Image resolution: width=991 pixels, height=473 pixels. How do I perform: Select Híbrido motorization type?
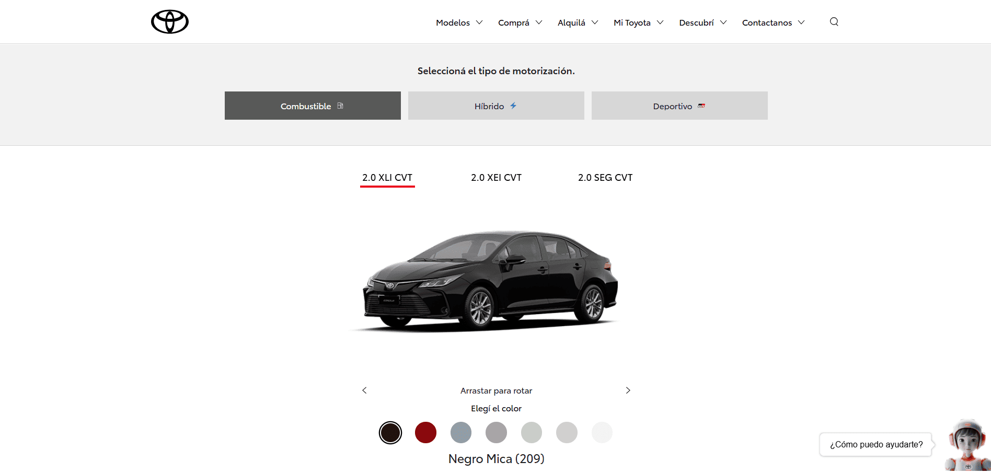click(x=495, y=106)
